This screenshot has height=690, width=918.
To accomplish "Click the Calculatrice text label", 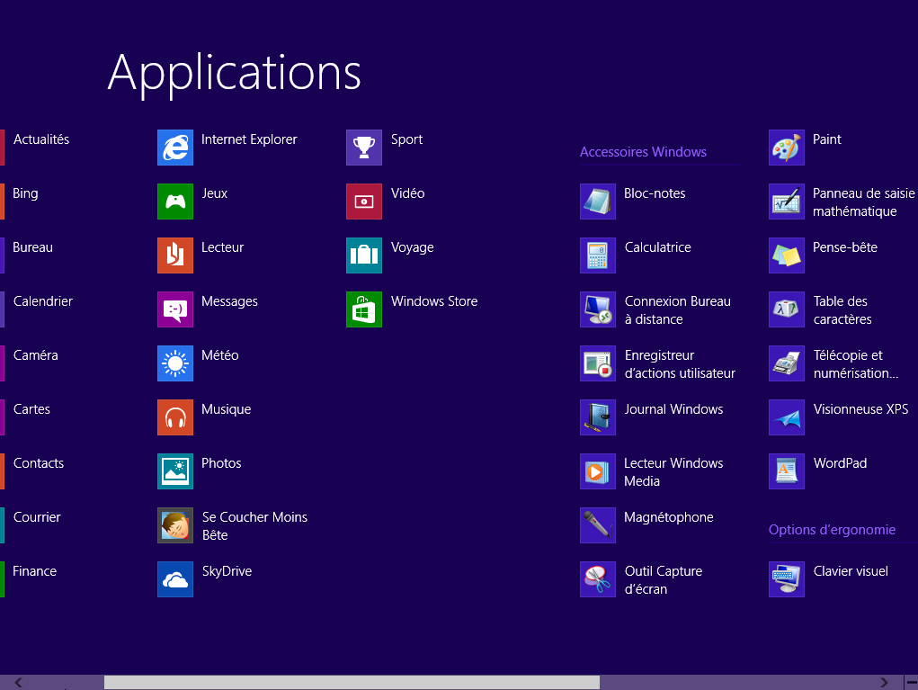I will click(658, 247).
